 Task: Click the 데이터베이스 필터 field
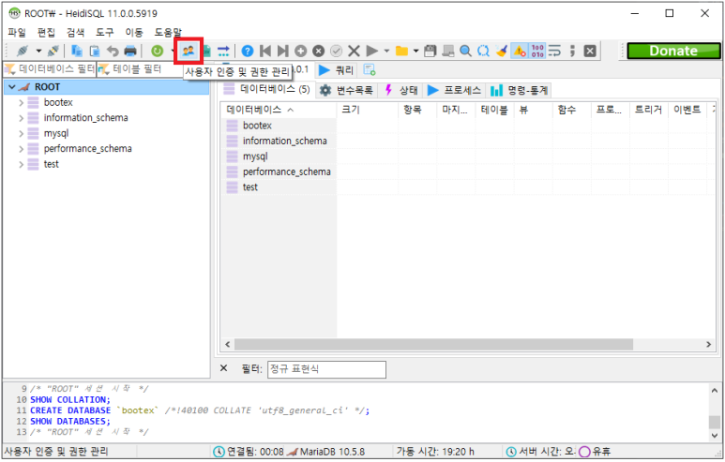(50, 69)
